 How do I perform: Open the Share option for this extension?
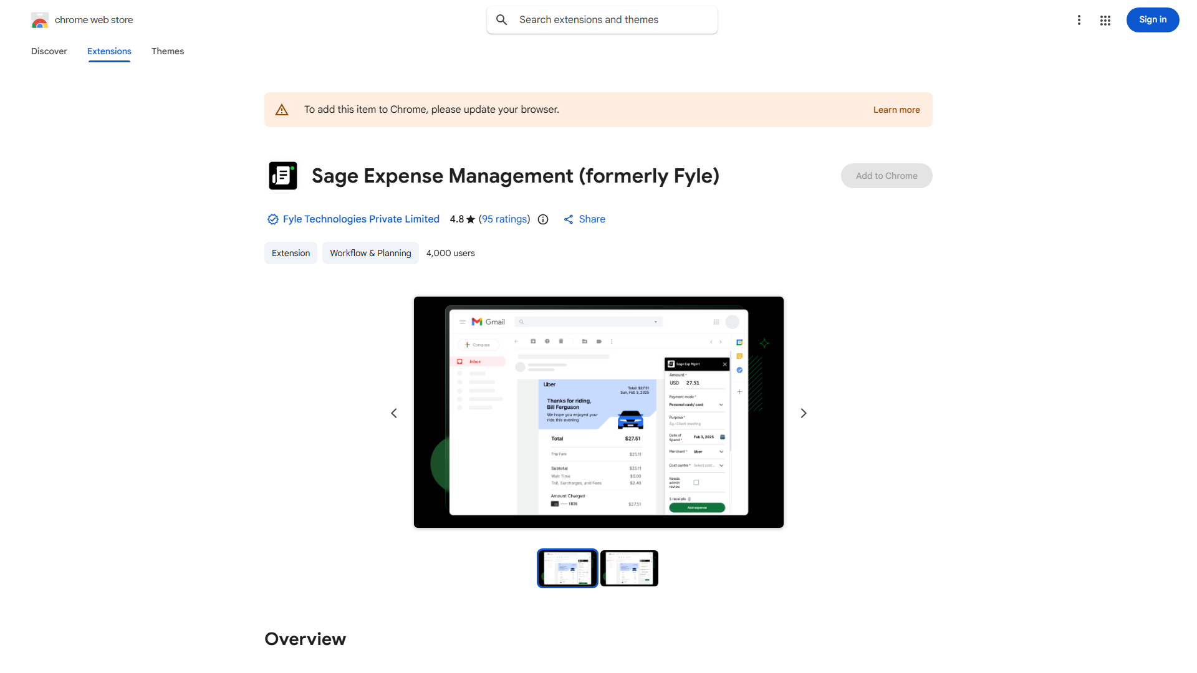584,219
